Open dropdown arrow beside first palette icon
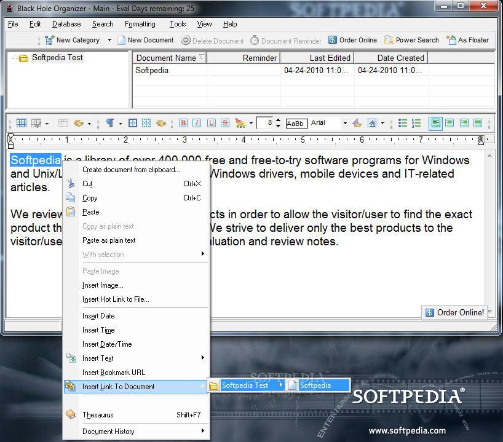This screenshot has width=503, height=442. pyautogui.click(x=89, y=124)
